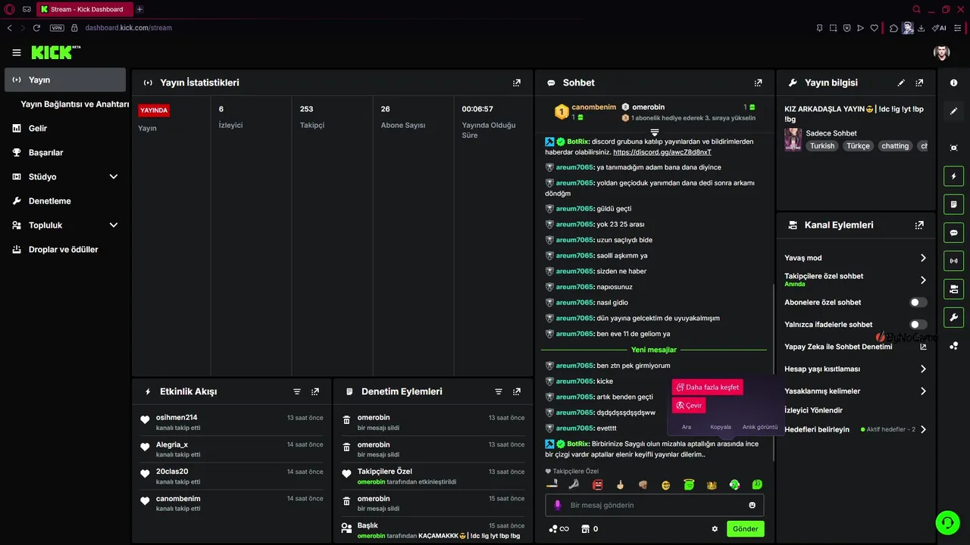Open filter options in Denetim Eylemleri
Viewport: 970px width, 545px height.
[499, 391]
